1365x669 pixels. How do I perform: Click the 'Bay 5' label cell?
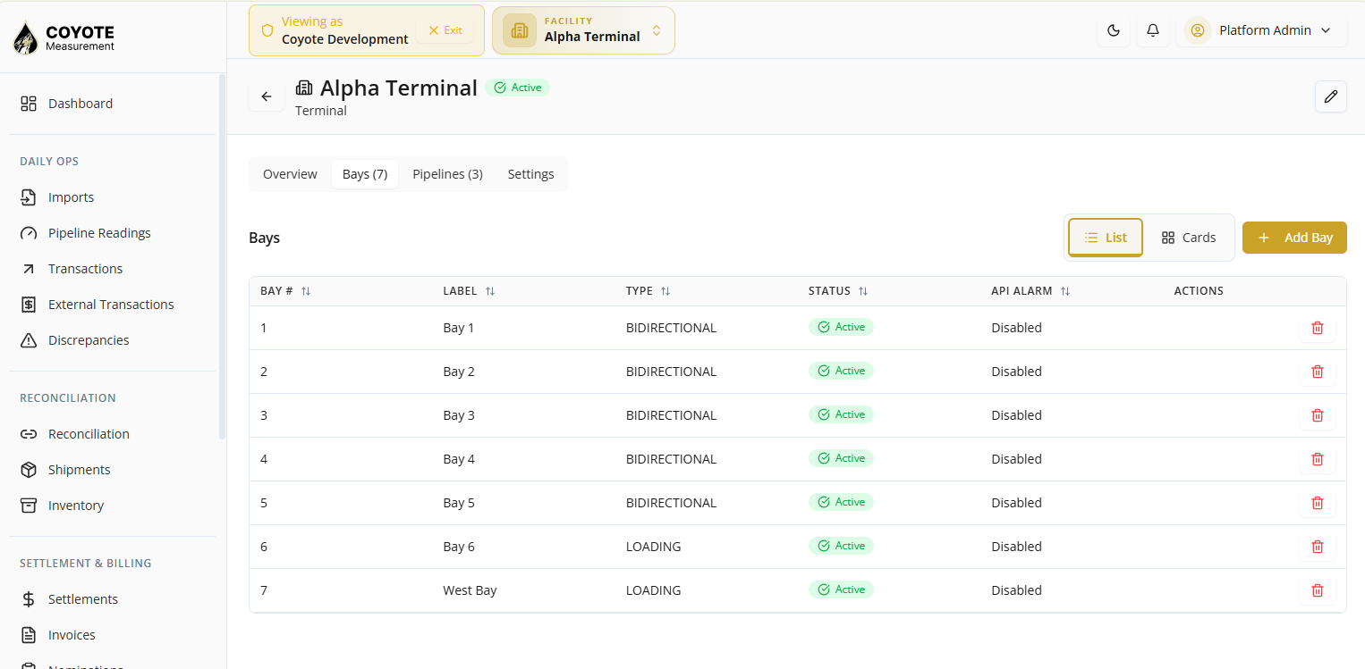point(459,503)
